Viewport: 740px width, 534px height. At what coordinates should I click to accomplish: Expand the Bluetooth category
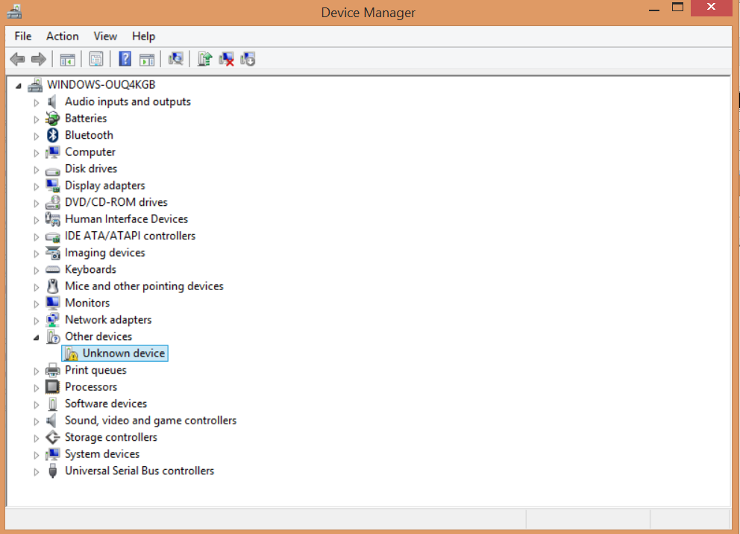pyautogui.click(x=37, y=136)
